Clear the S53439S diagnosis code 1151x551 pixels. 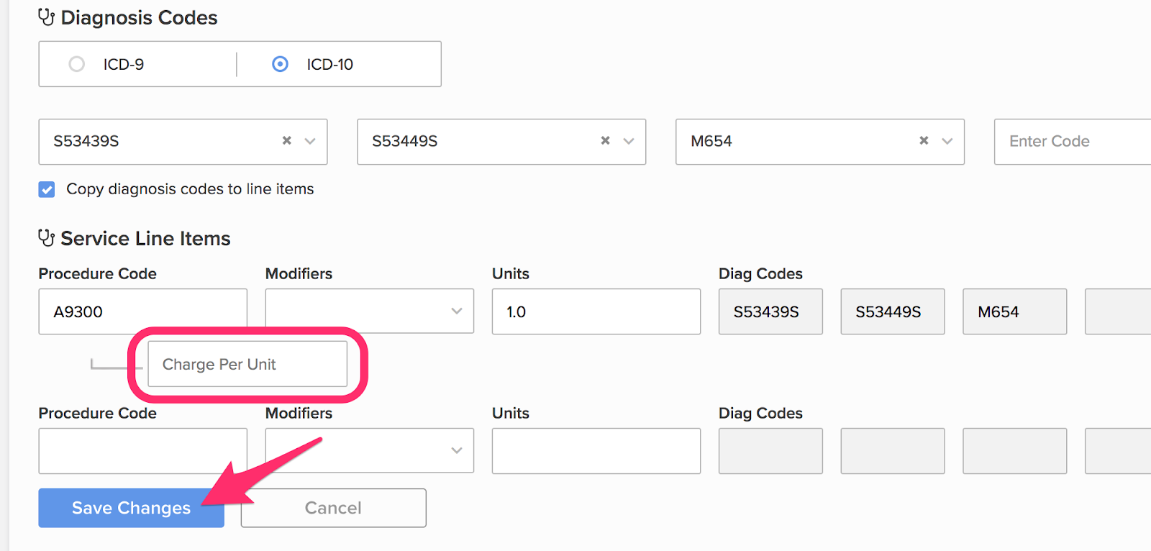point(286,141)
